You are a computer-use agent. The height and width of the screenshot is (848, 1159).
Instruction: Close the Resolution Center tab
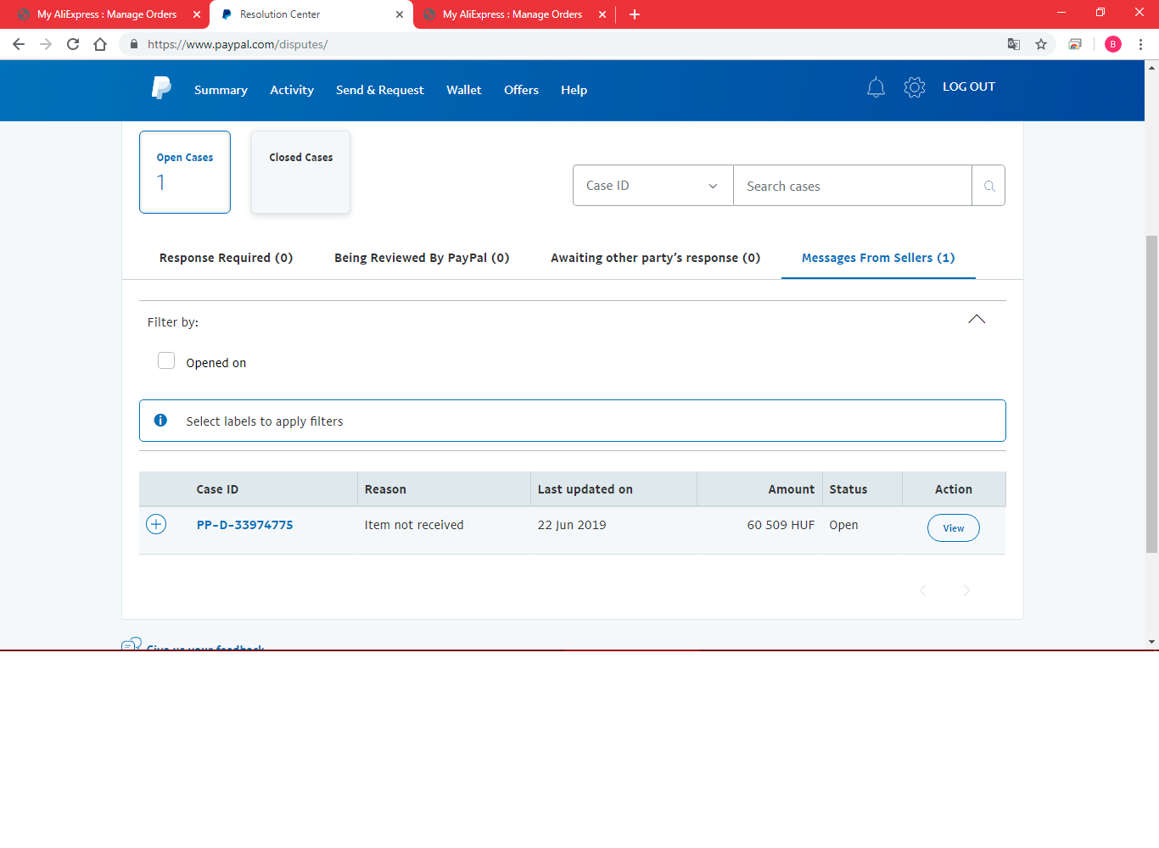[x=400, y=14]
